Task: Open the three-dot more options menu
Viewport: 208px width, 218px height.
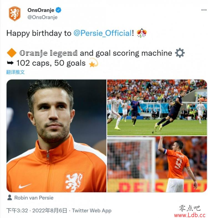Action: pyautogui.click(x=204, y=10)
